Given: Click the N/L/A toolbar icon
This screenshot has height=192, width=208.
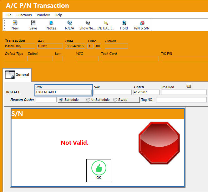Looking at the screenshot, I should tap(69, 23).
